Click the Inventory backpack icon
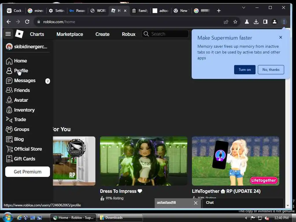This screenshot has width=296, height=222. pyautogui.click(x=9, y=110)
